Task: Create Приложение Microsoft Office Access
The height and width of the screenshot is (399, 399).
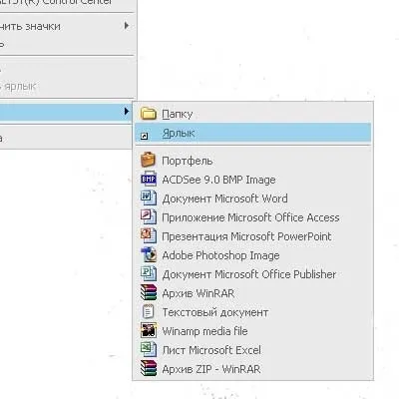Action: pos(252,217)
